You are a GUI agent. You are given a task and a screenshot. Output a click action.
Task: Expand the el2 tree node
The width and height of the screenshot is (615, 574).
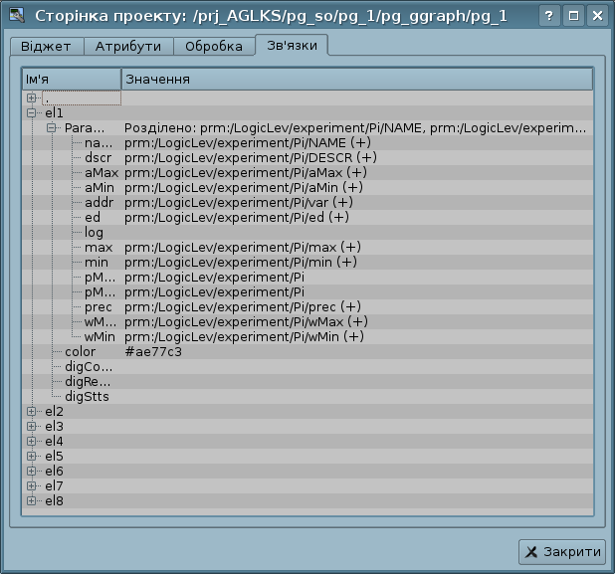pos(32,412)
